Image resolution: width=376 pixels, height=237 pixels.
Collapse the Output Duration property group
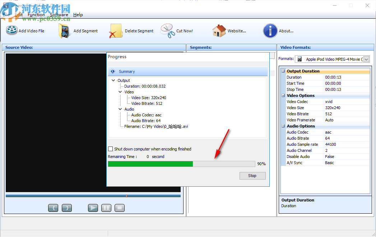283,71
